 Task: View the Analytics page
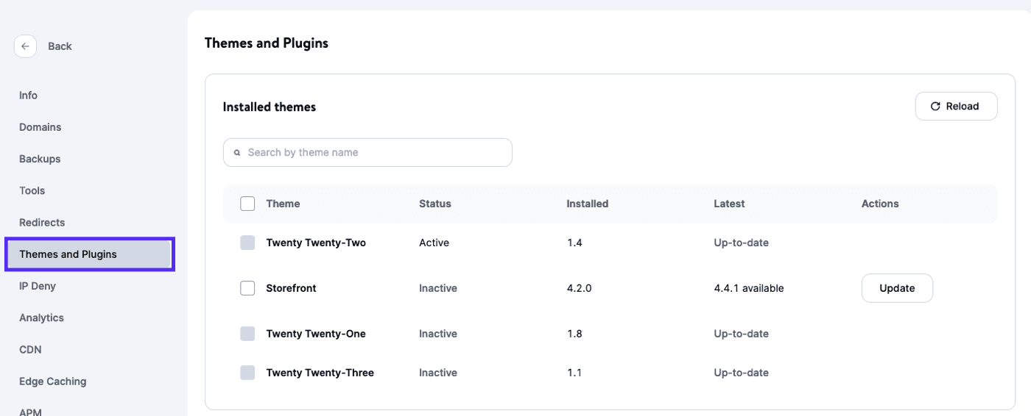(41, 318)
